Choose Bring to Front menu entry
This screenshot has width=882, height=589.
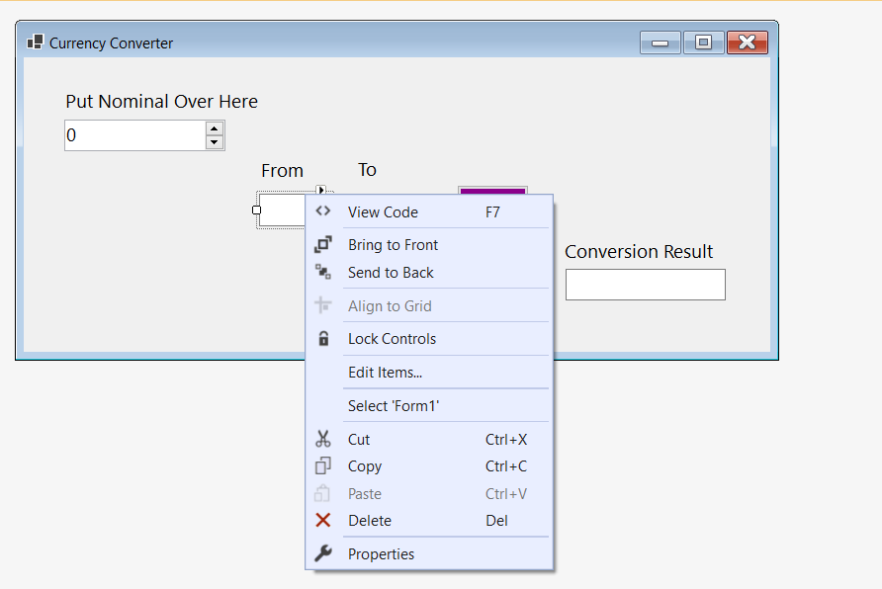(x=430, y=244)
